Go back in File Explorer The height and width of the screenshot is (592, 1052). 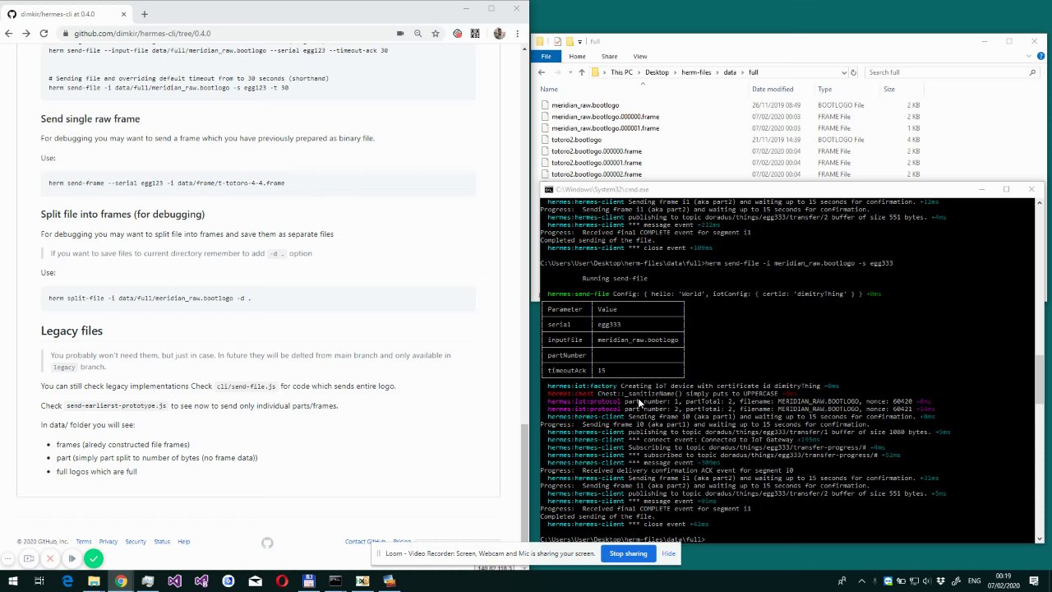[542, 72]
